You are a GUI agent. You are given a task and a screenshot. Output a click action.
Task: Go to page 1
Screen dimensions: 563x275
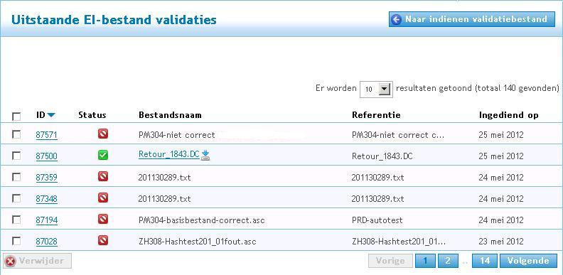point(425,261)
